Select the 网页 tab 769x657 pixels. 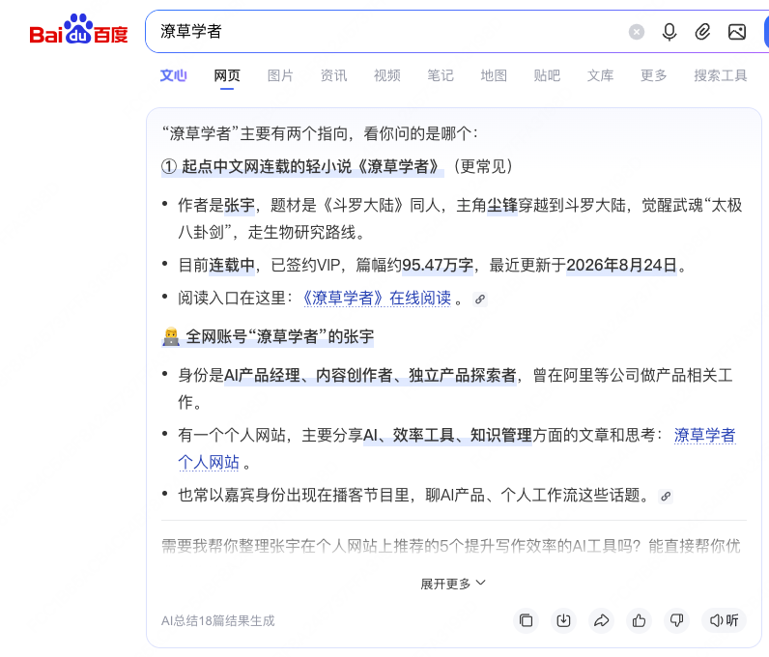pos(227,75)
